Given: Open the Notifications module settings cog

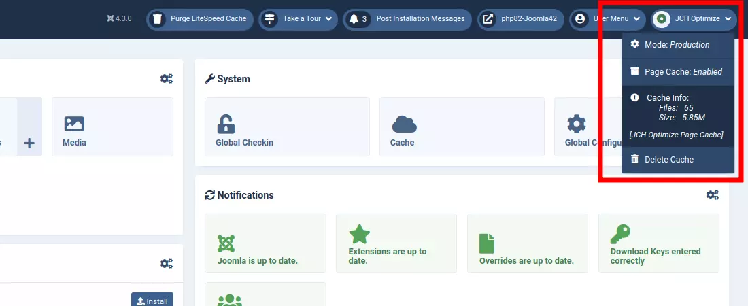Looking at the screenshot, I should [x=712, y=194].
